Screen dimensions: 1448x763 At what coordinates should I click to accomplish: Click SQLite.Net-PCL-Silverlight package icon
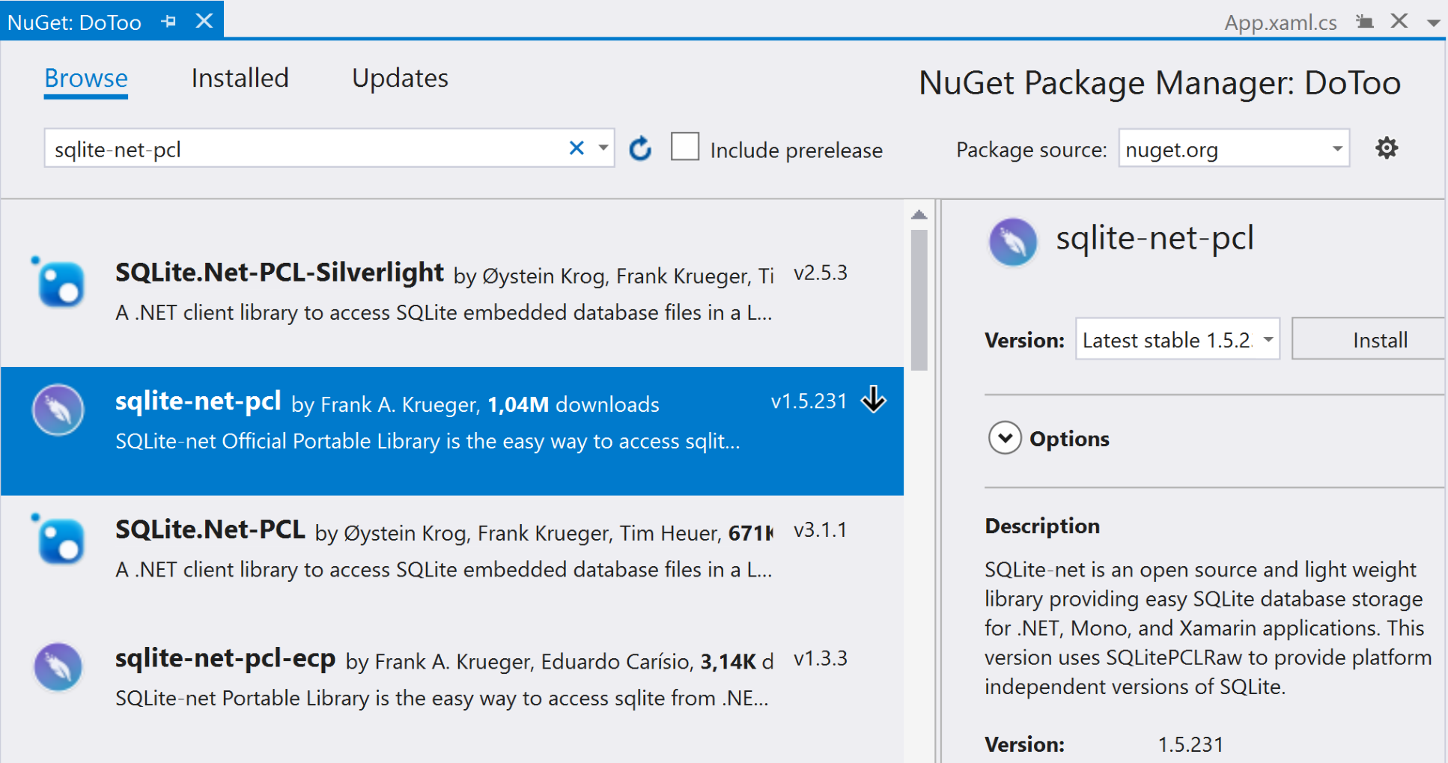(59, 282)
